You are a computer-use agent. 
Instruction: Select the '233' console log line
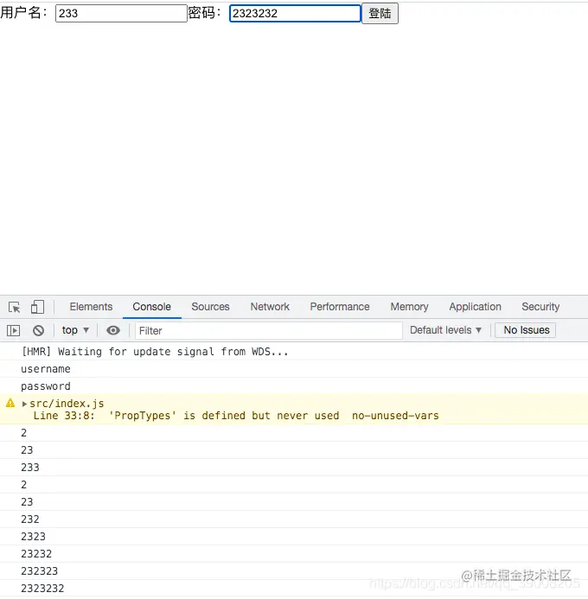(x=294, y=468)
